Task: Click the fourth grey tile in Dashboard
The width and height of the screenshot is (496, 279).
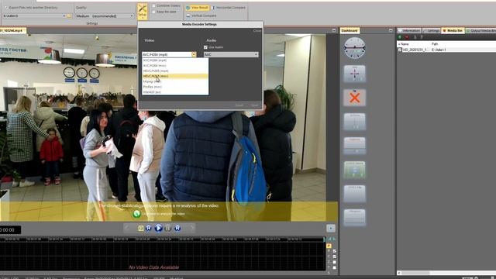Action: 355,122
